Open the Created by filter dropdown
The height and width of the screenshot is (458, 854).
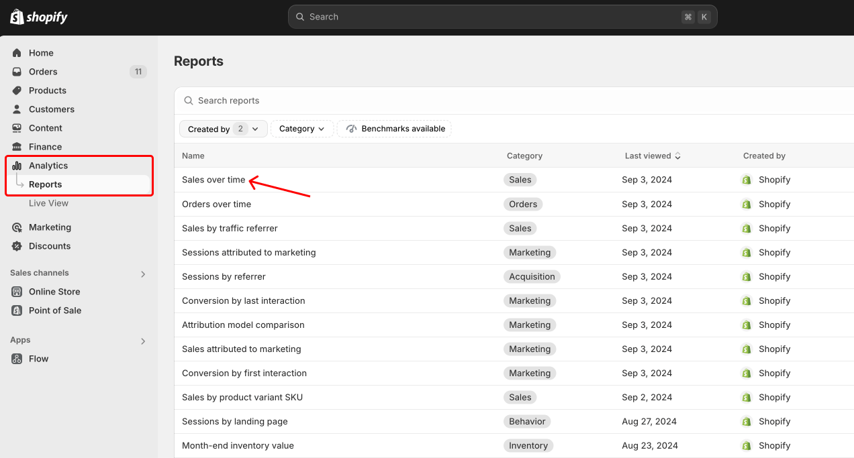(x=223, y=129)
